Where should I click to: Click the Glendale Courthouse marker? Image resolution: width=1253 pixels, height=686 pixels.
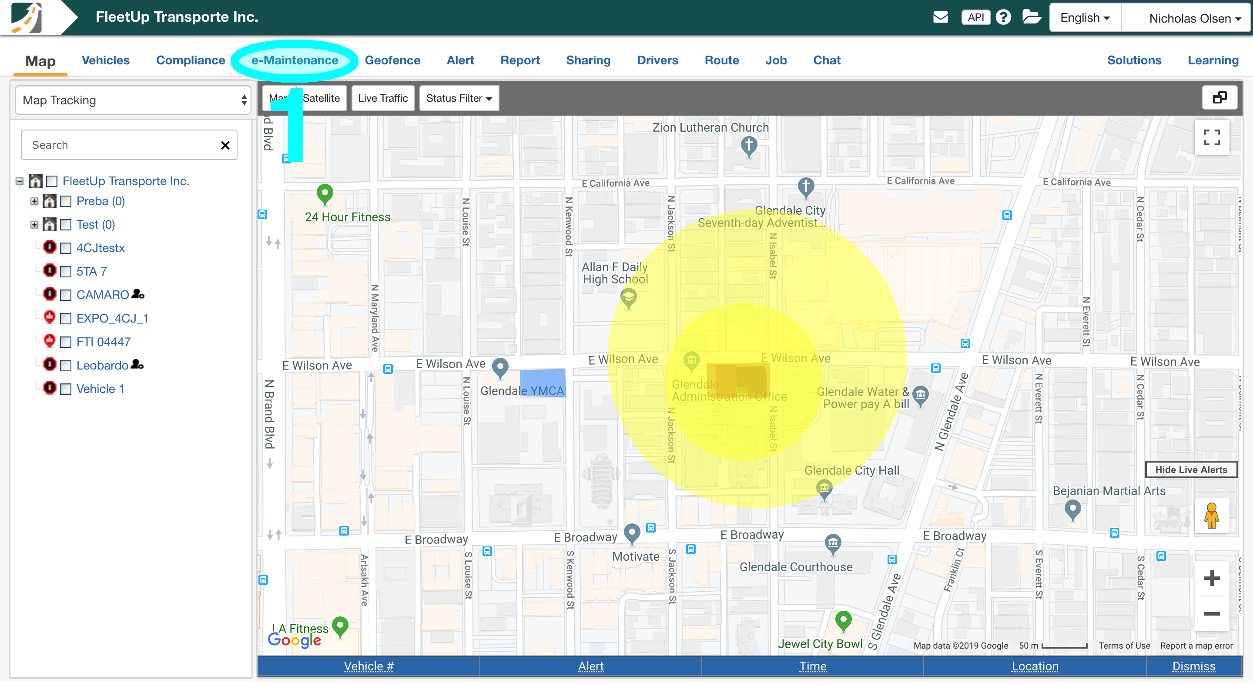pos(833,546)
